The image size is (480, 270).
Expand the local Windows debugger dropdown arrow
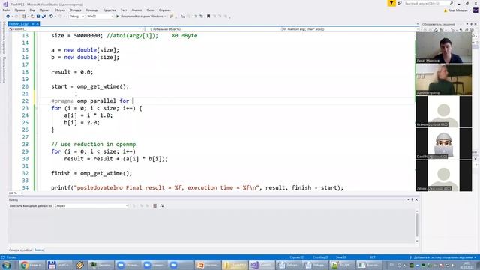tap(165, 16)
